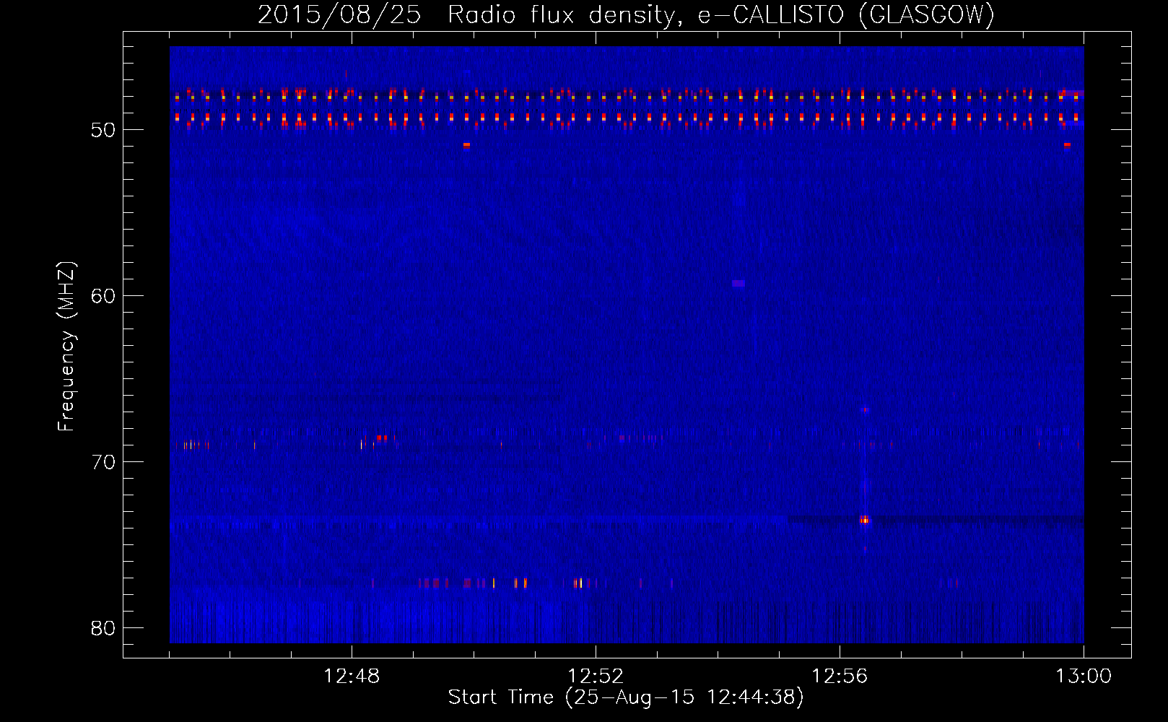The width and height of the screenshot is (1168, 722).
Task: Click the bright burst spot near 12:56 at 73 MHz
Action: point(864,520)
